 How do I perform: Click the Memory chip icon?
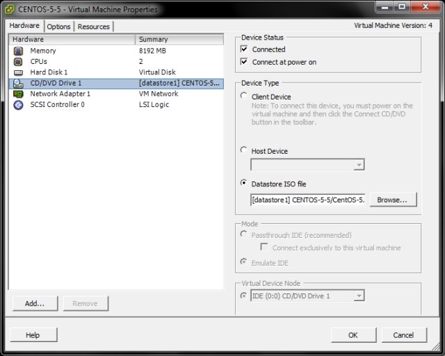click(19, 51)
